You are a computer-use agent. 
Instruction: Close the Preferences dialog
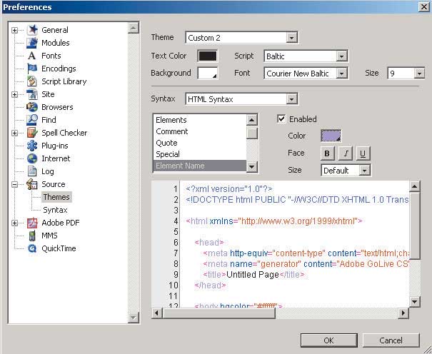(x=424, y=6)
